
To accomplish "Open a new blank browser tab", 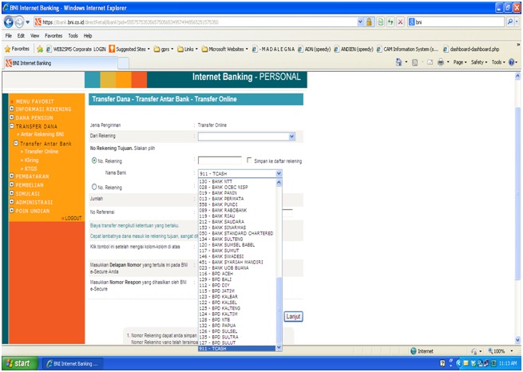I will (124, 63).
